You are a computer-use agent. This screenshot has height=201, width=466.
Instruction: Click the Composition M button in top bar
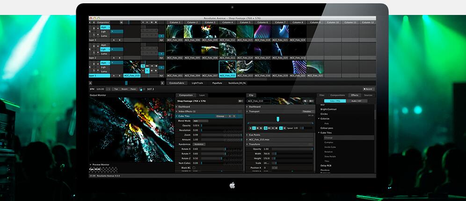coord(121,22)
